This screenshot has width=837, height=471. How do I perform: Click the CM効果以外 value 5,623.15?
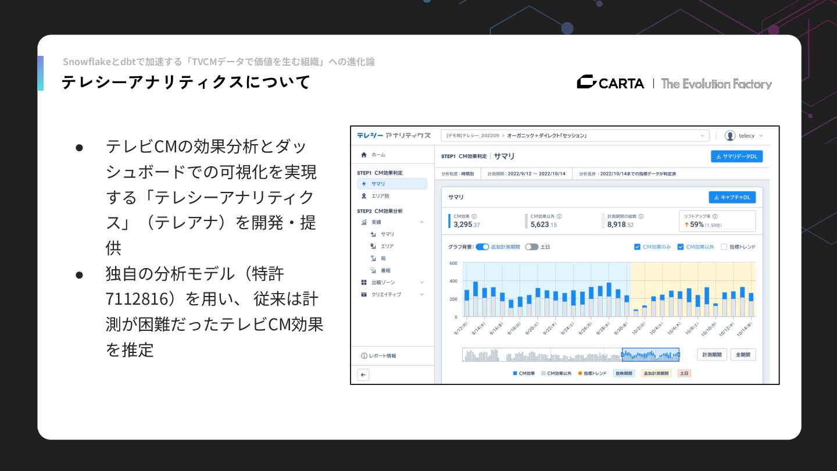point(543,224)
